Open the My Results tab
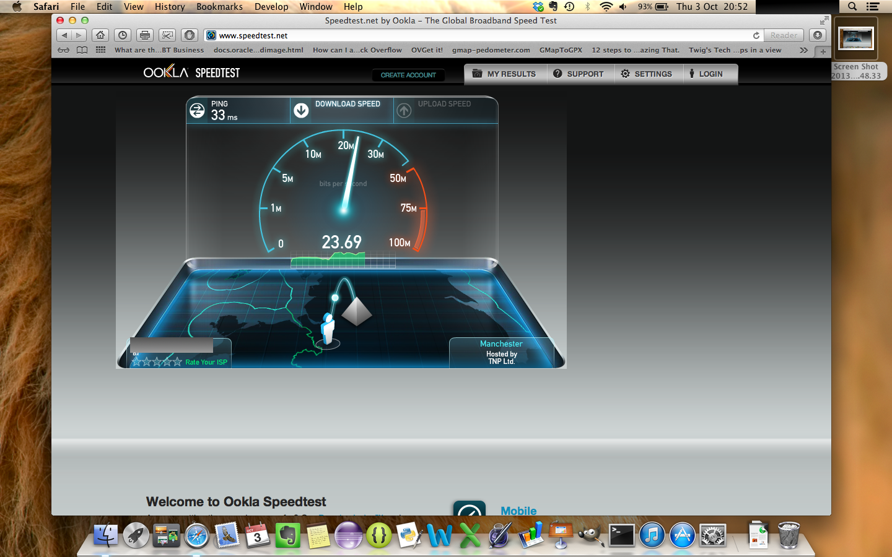The height and width of the screenshot is (557, 892). [x=505, y=74]
